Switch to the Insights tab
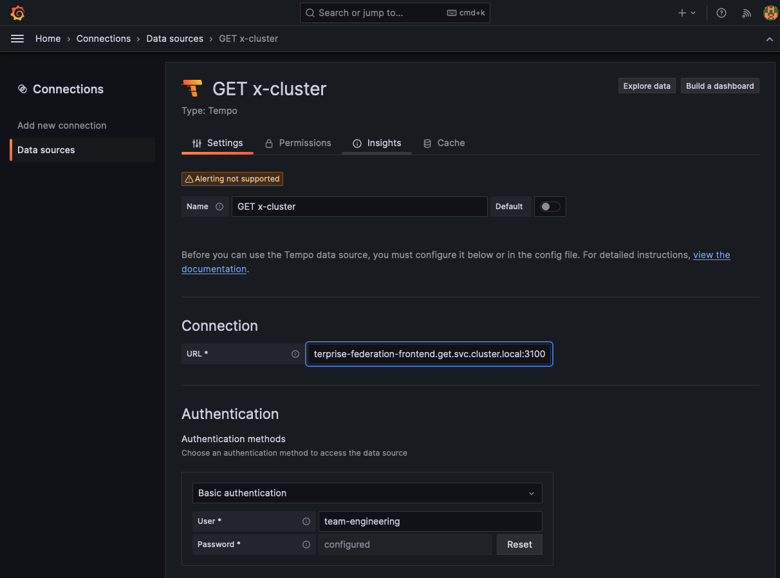This screenshot has height=578, width=780. tap(376, 143)
